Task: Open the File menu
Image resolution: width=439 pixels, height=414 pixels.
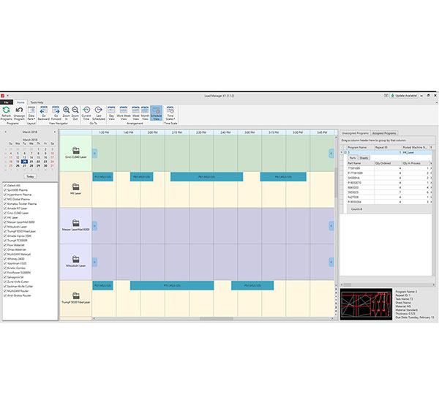Action: [x=6, y=102]
